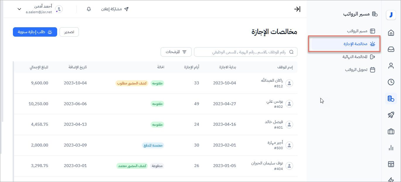
Task: Open the employees person icon
Action: 391,66
